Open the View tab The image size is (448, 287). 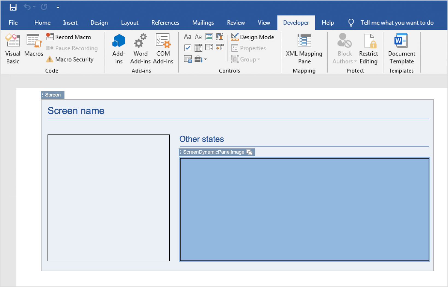(x=264, y=23)
